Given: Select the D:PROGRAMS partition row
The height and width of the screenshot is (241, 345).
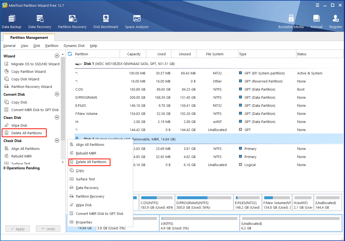Looking at the screenshot, I should tap(209, 97).
